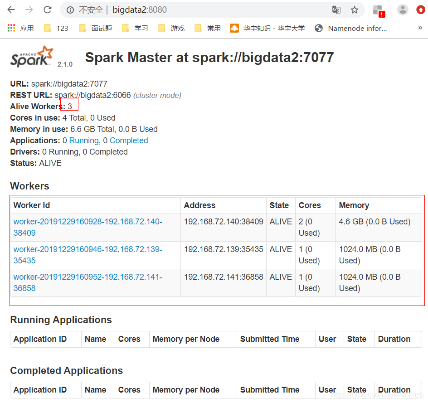Click the Status: ALIVE text
The height and width of the screenshot is (403, 428).
[36, 163]
